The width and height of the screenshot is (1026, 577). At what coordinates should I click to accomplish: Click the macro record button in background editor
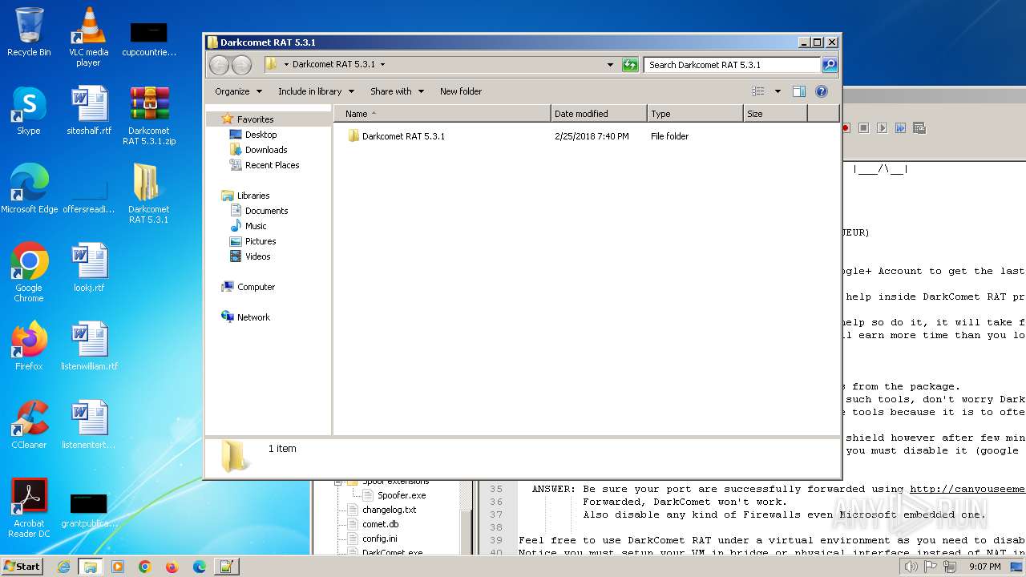tap(846, 128)
